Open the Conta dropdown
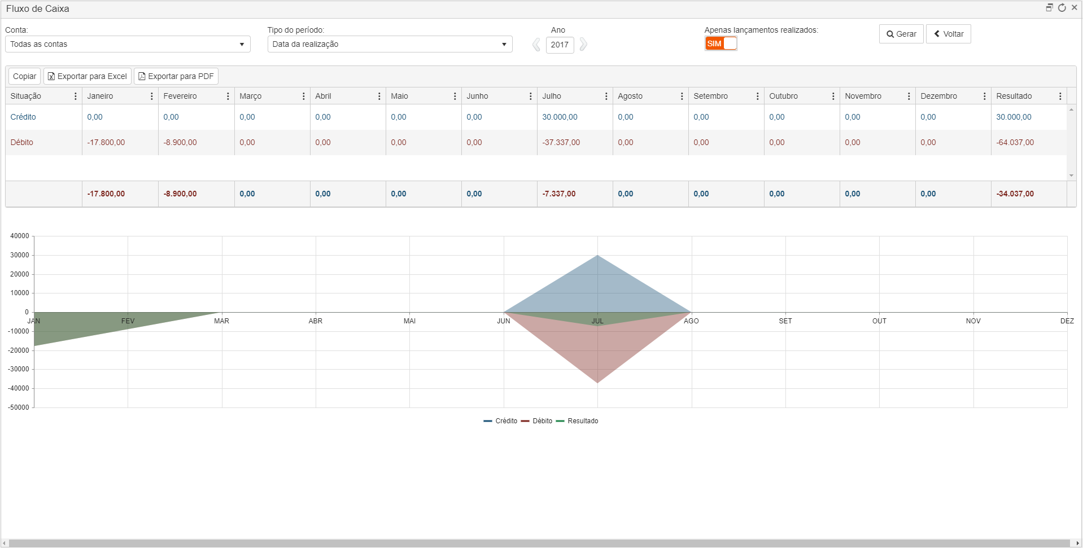The height and width of the screenshot is (548, 1083). coord(128,44)
